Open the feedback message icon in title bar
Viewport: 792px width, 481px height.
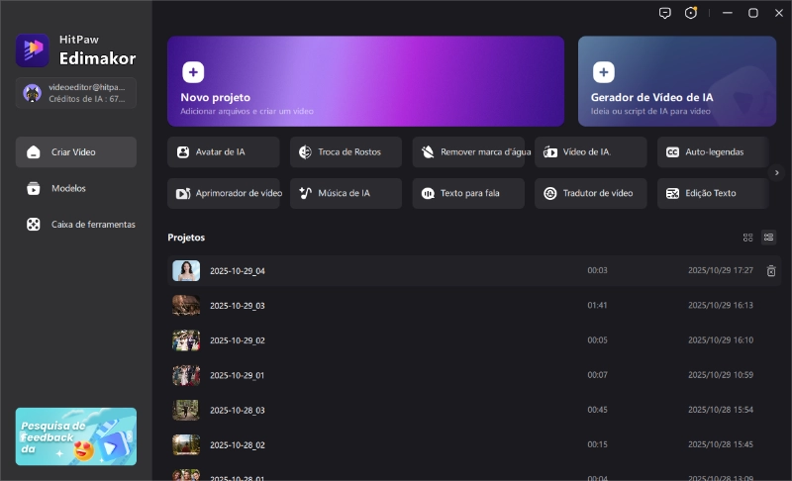click(664, 13)
